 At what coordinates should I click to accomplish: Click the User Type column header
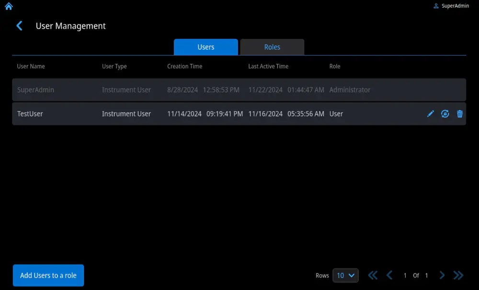(x=114, y=66)
